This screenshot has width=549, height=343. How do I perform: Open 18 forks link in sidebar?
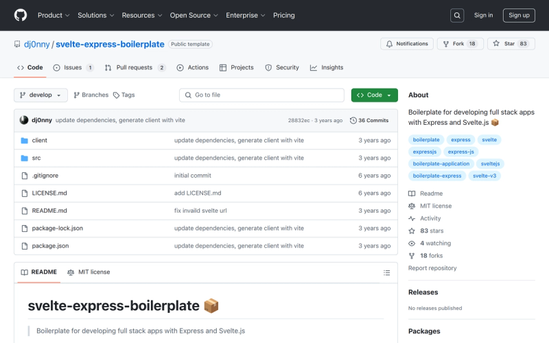(x=425, y=255)
